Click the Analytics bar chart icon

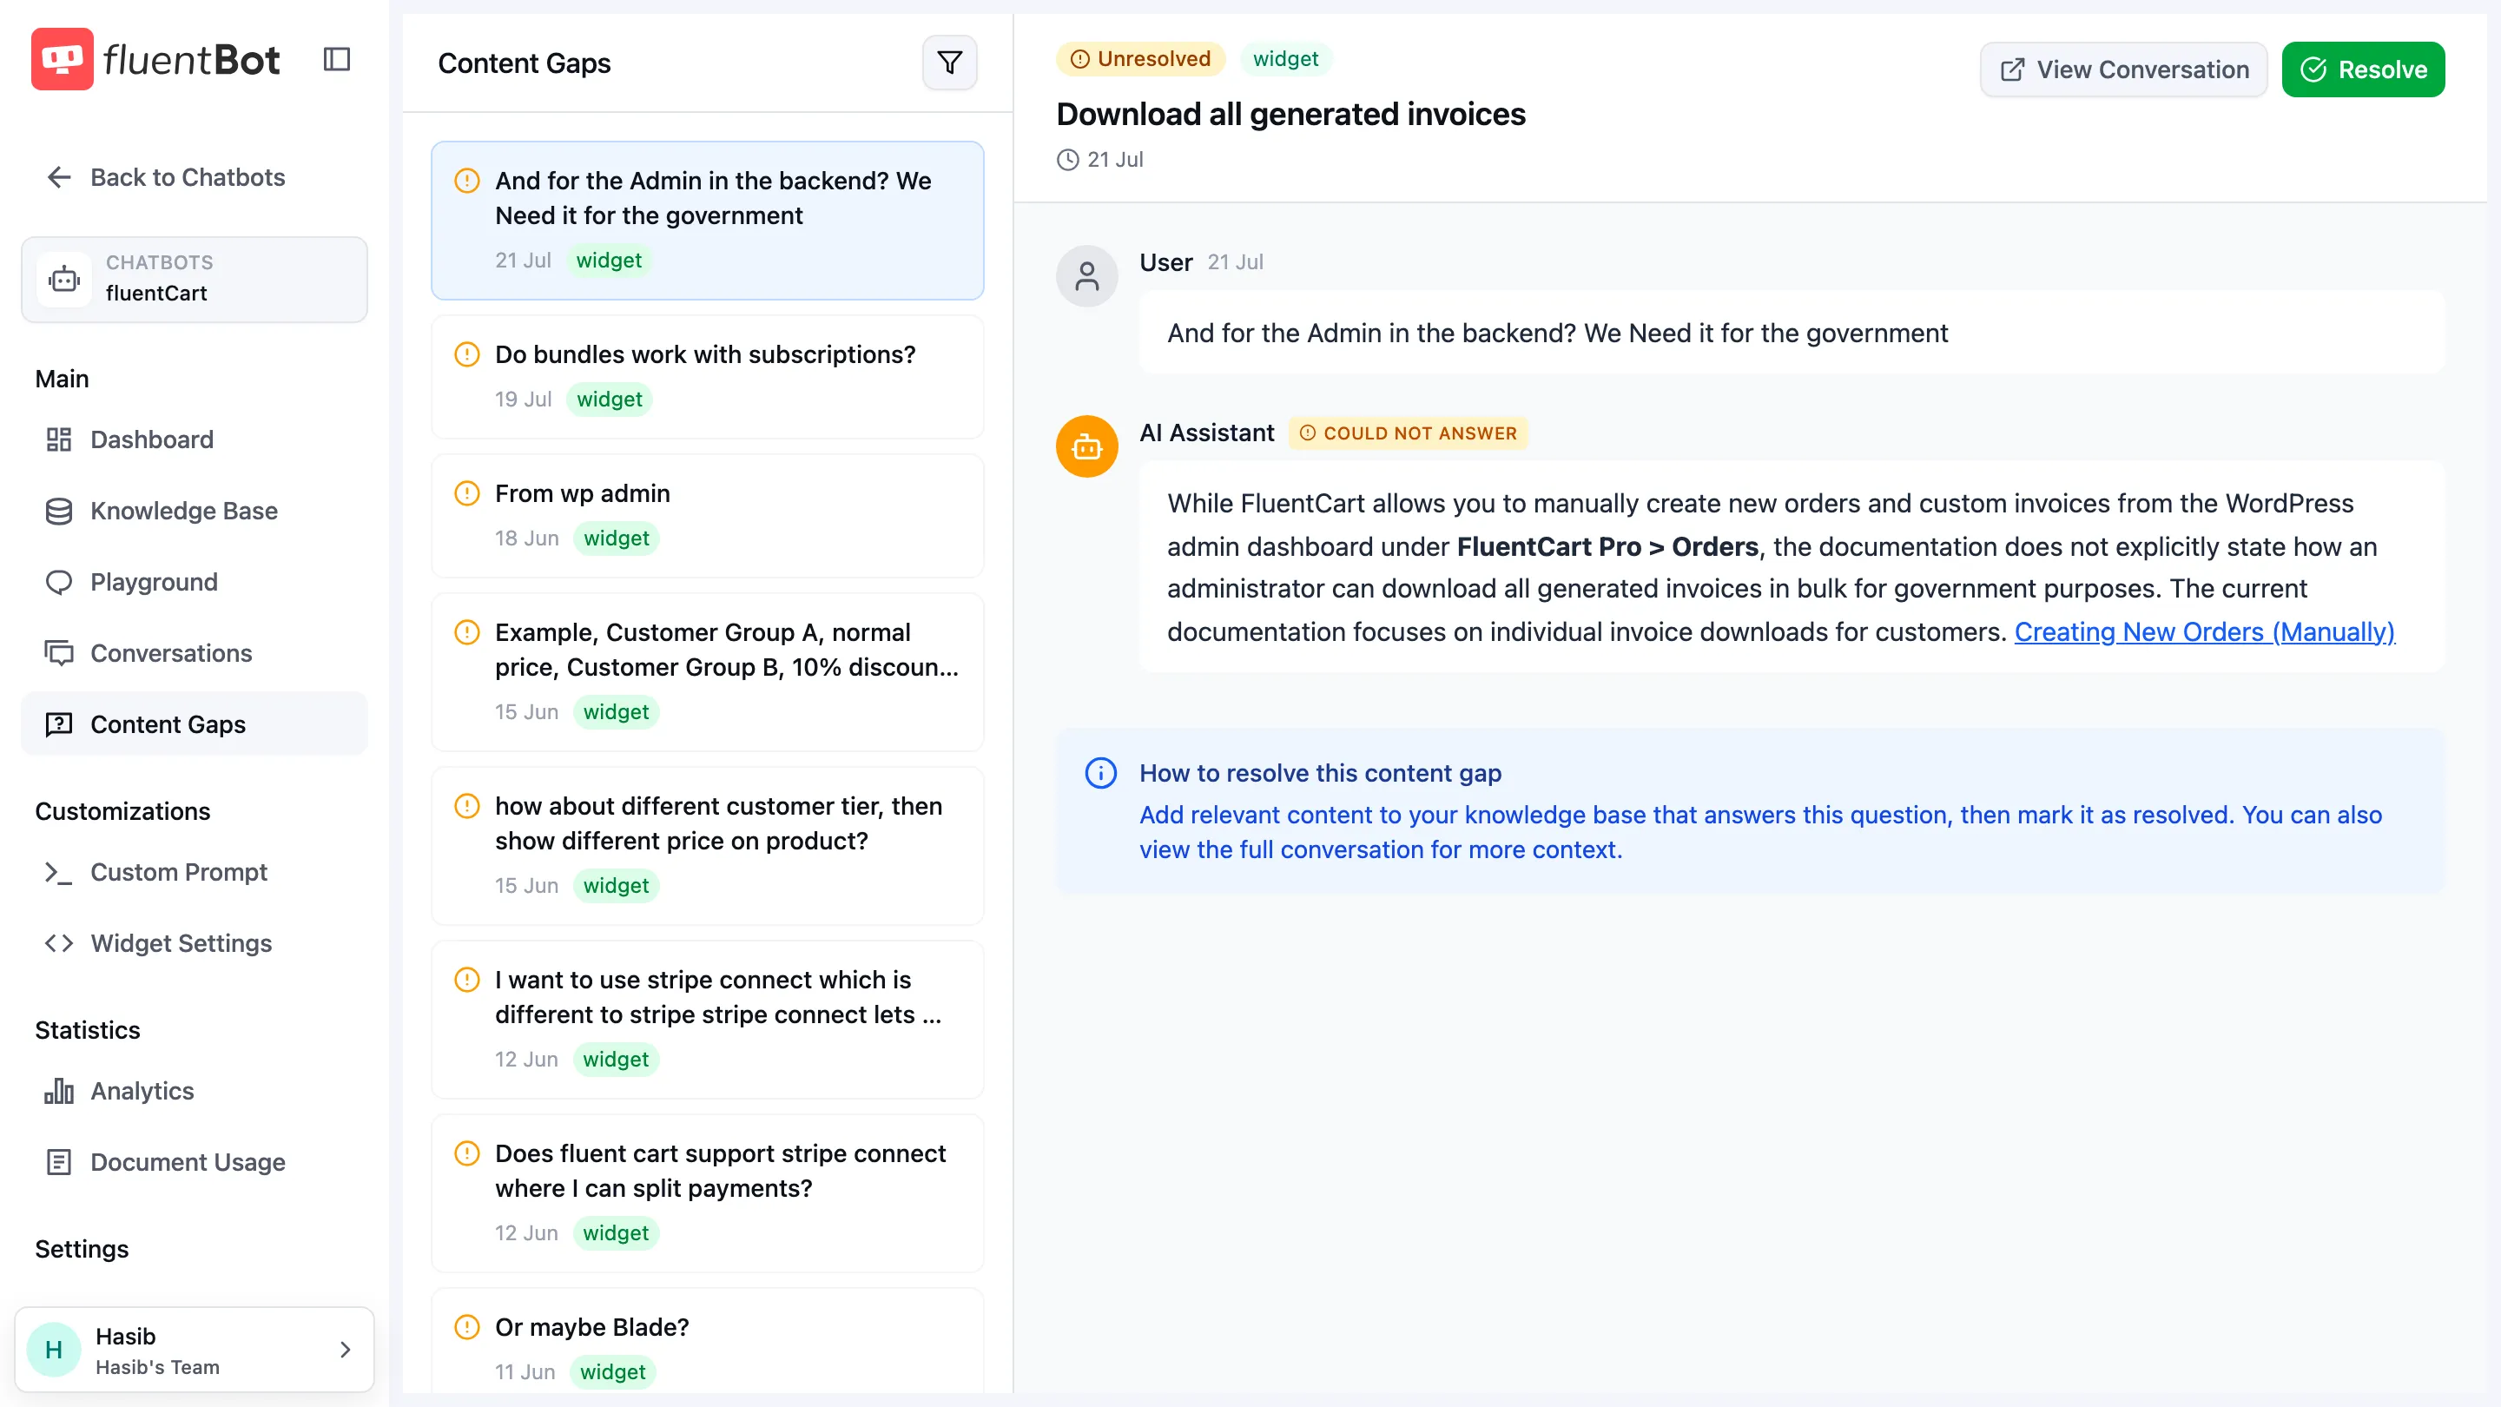58,1091
